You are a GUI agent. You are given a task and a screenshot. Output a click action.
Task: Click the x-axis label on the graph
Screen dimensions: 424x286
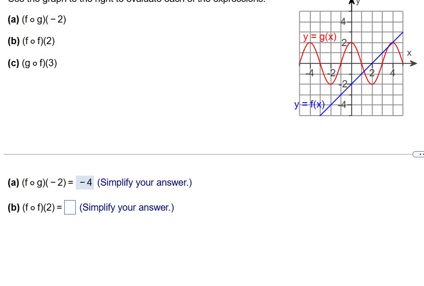coord(409,53)
